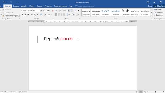Screen dimensions: 165x93
Task: Activate Формат по образцу painter
Action: (11, 16)
